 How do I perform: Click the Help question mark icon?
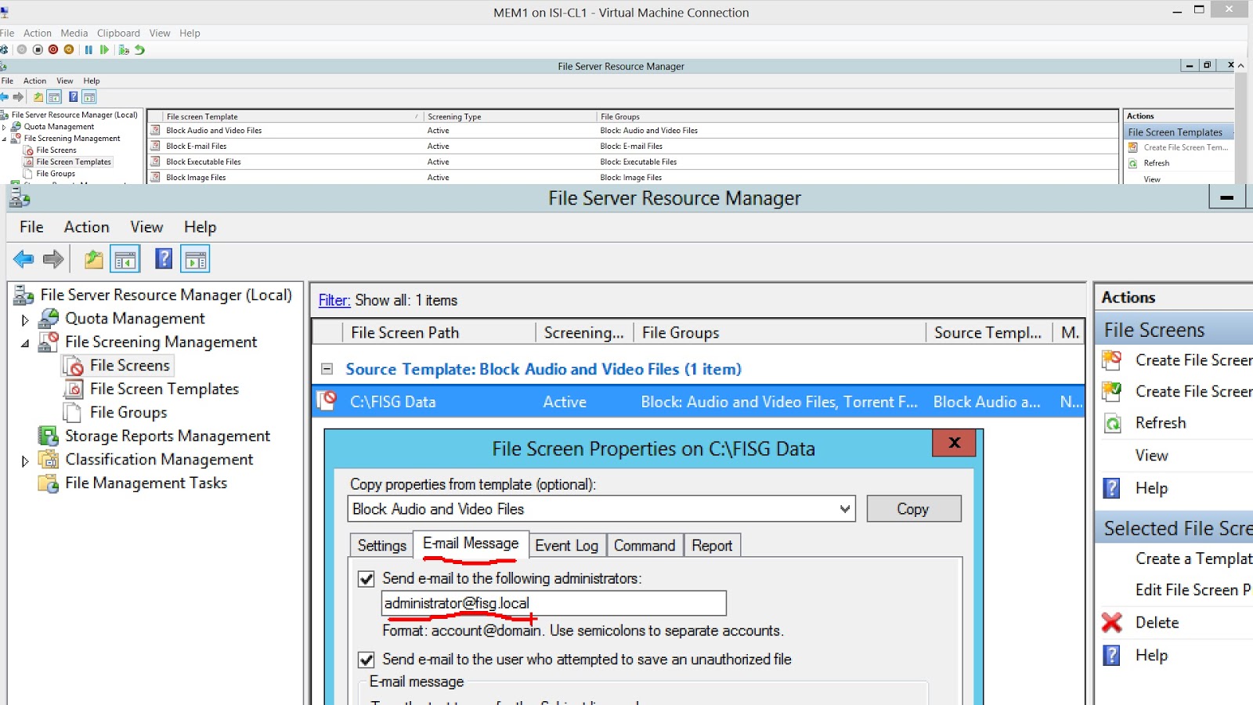[x=163, y=258]
